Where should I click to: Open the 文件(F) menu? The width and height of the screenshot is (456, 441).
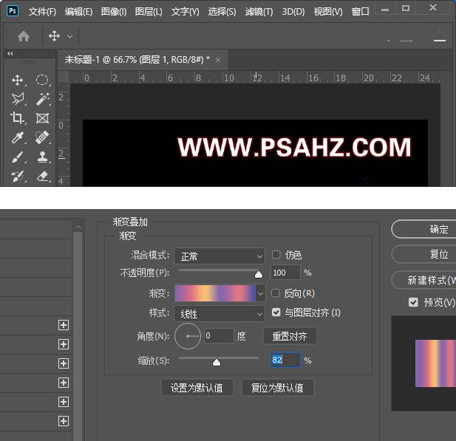coord(42,12)
